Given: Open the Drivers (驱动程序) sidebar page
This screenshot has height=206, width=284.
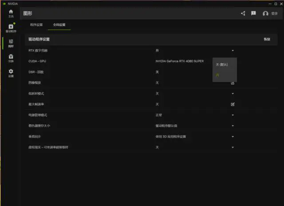Looking at the screenshot, I should tap(11, 28).
